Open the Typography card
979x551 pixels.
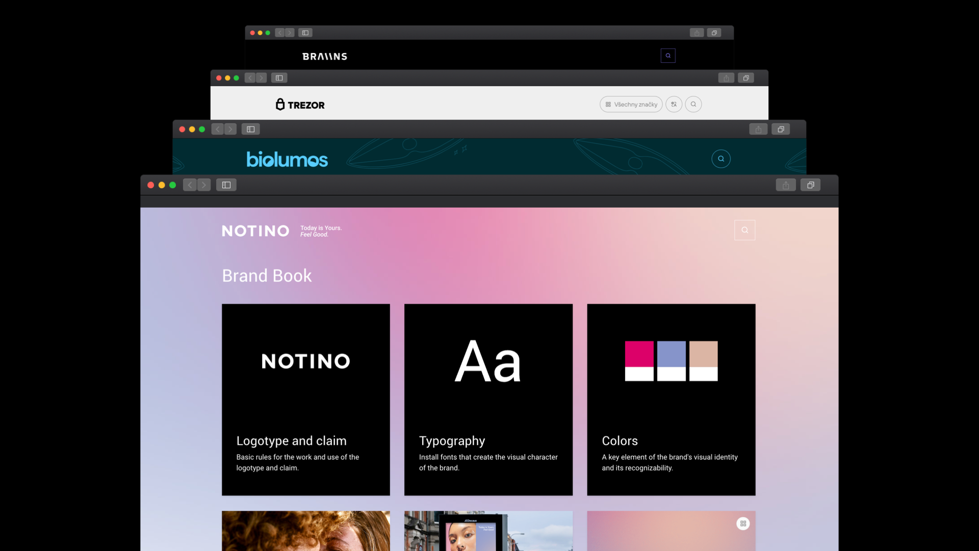pos(488,400)
